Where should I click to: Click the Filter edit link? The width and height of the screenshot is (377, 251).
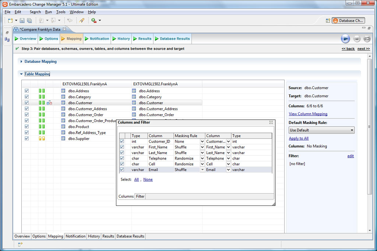pos(350,156)
